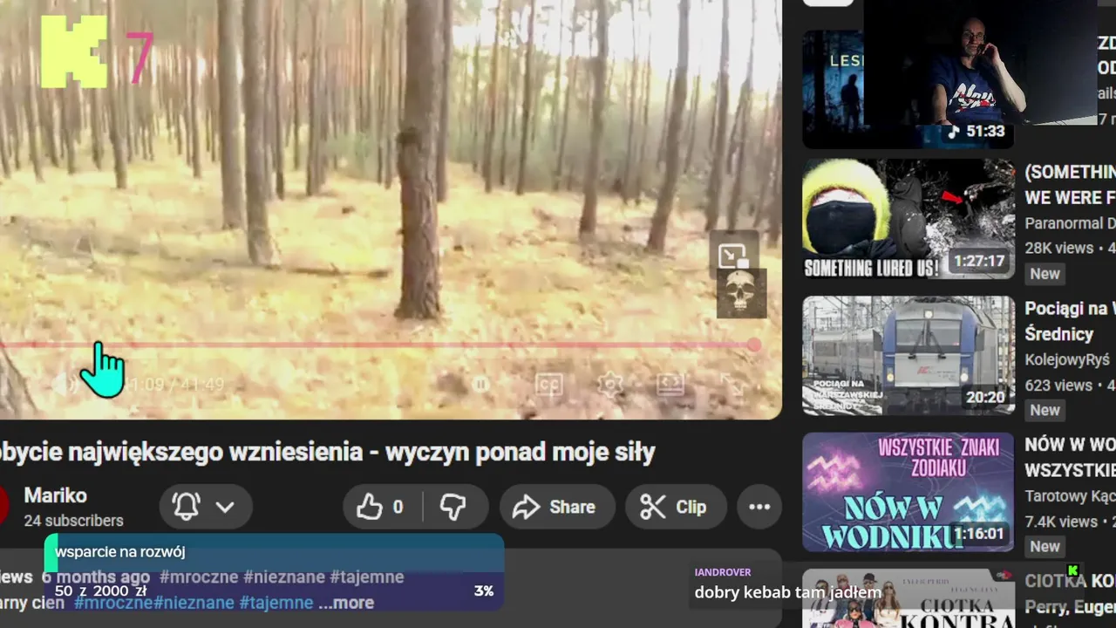Visit the 'Tarotowy Kąc' channel name
The height and width of the screenshot is (628, 1116).
(1070, 496)
